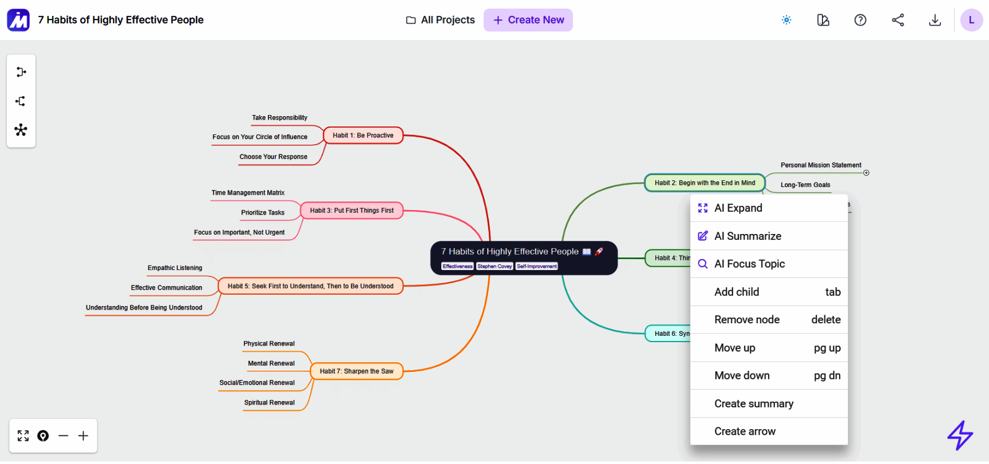The width and height of the screenshot is (989, 464).
Task: Select the Habit 5: Seek First to Understand node
Action: (311, 286)
